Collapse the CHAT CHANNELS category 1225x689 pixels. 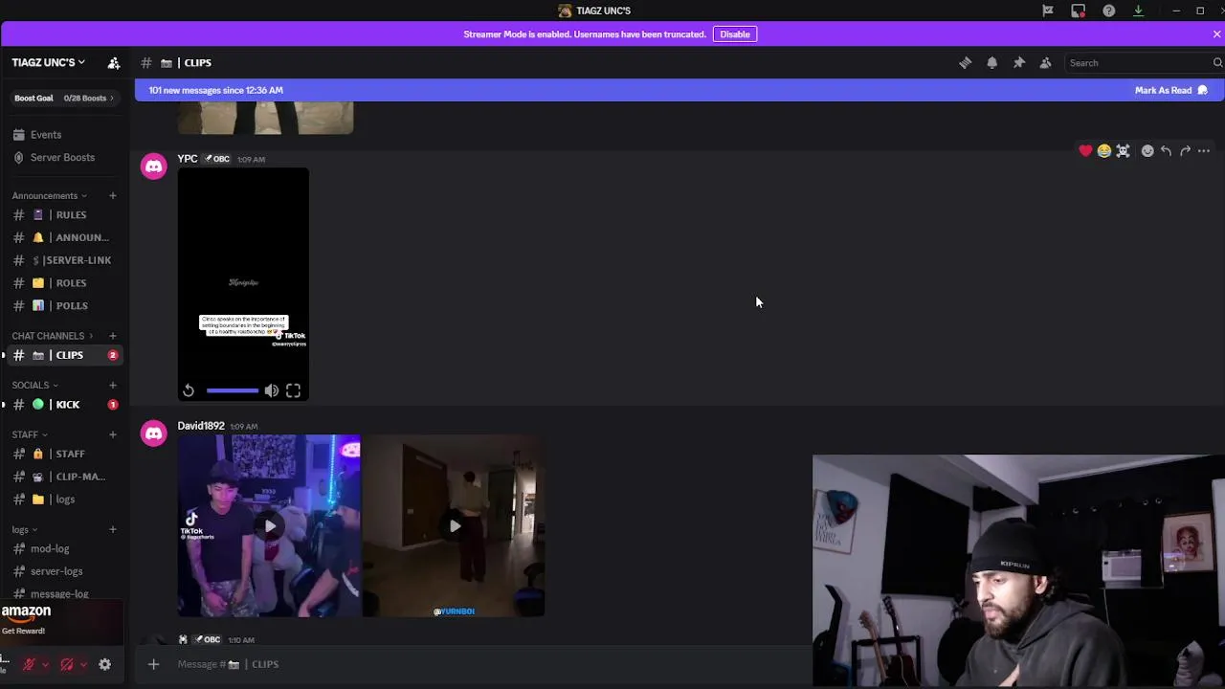pos(53,336)
